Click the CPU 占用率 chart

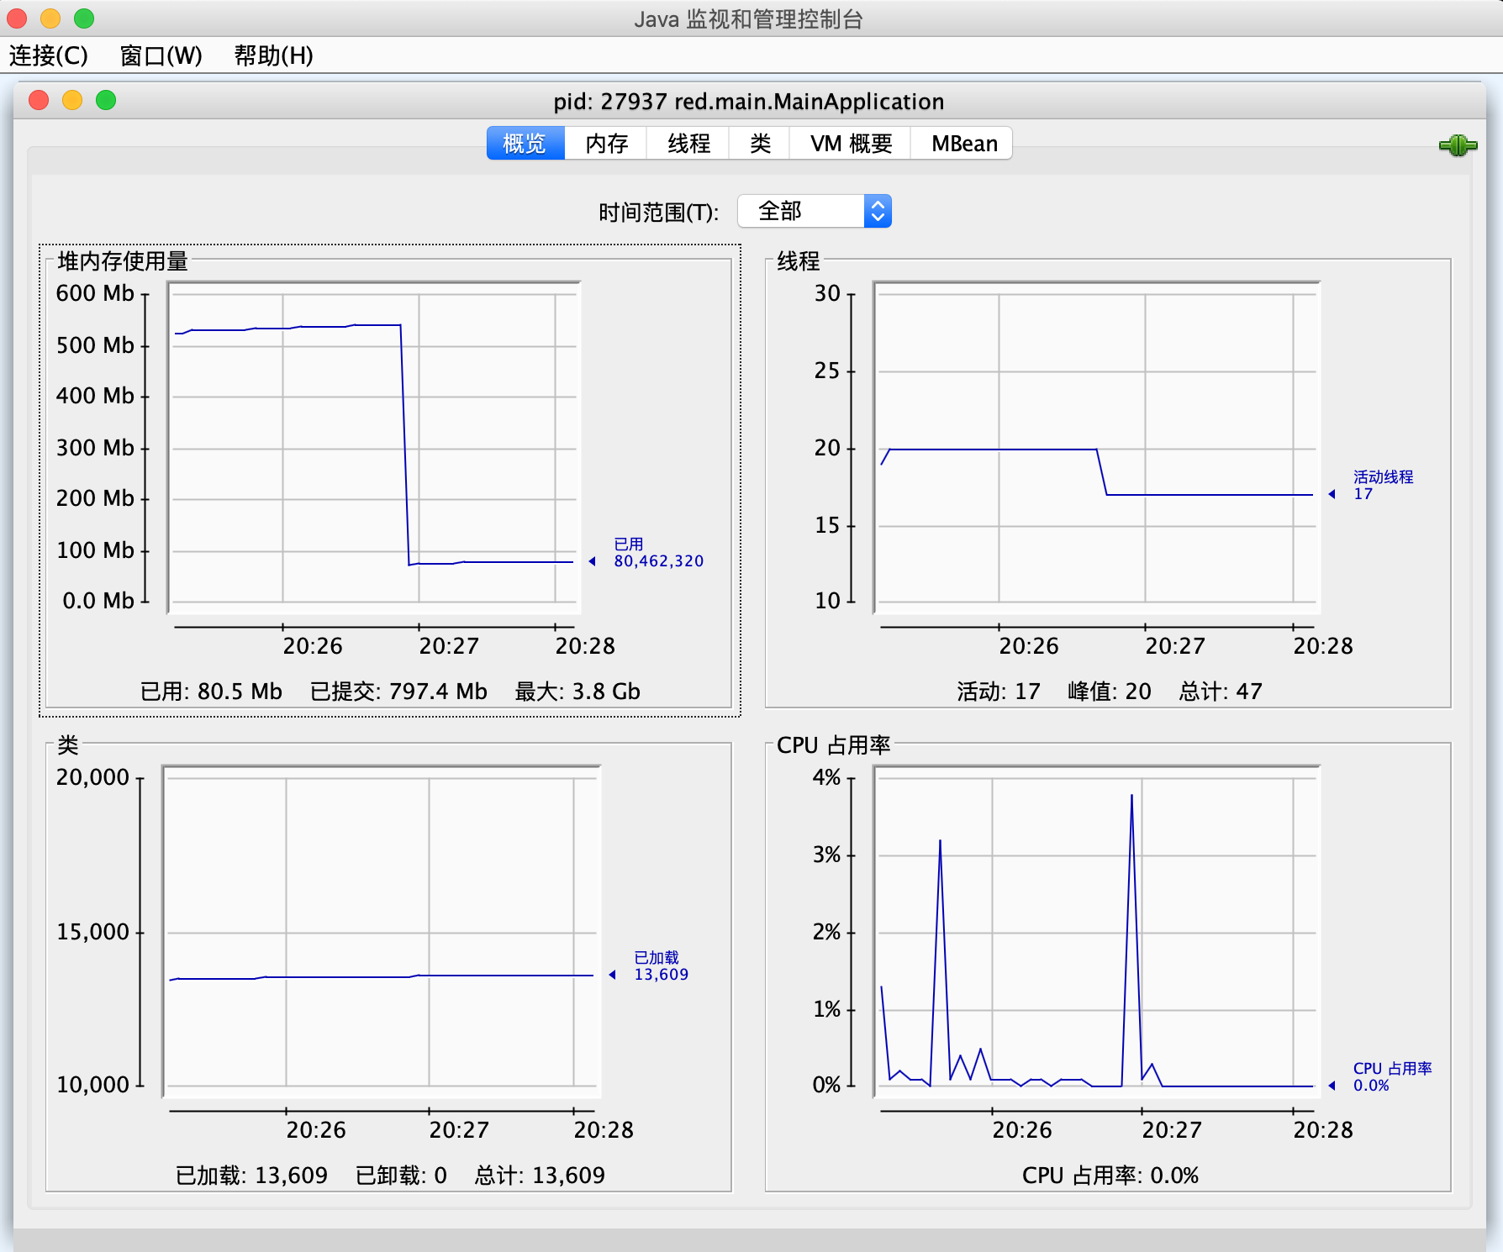coord(1096,932)
